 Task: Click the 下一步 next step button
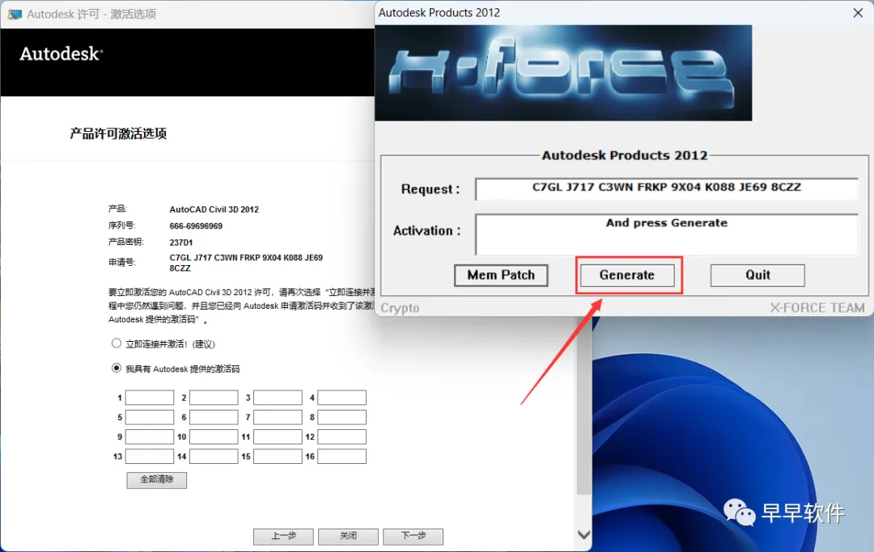click(x=413, y=537)
